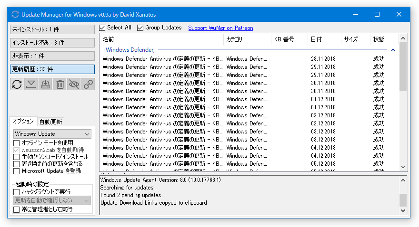
Task: Show インストール済み : 8 件 list
Action: tap(52, 43)
